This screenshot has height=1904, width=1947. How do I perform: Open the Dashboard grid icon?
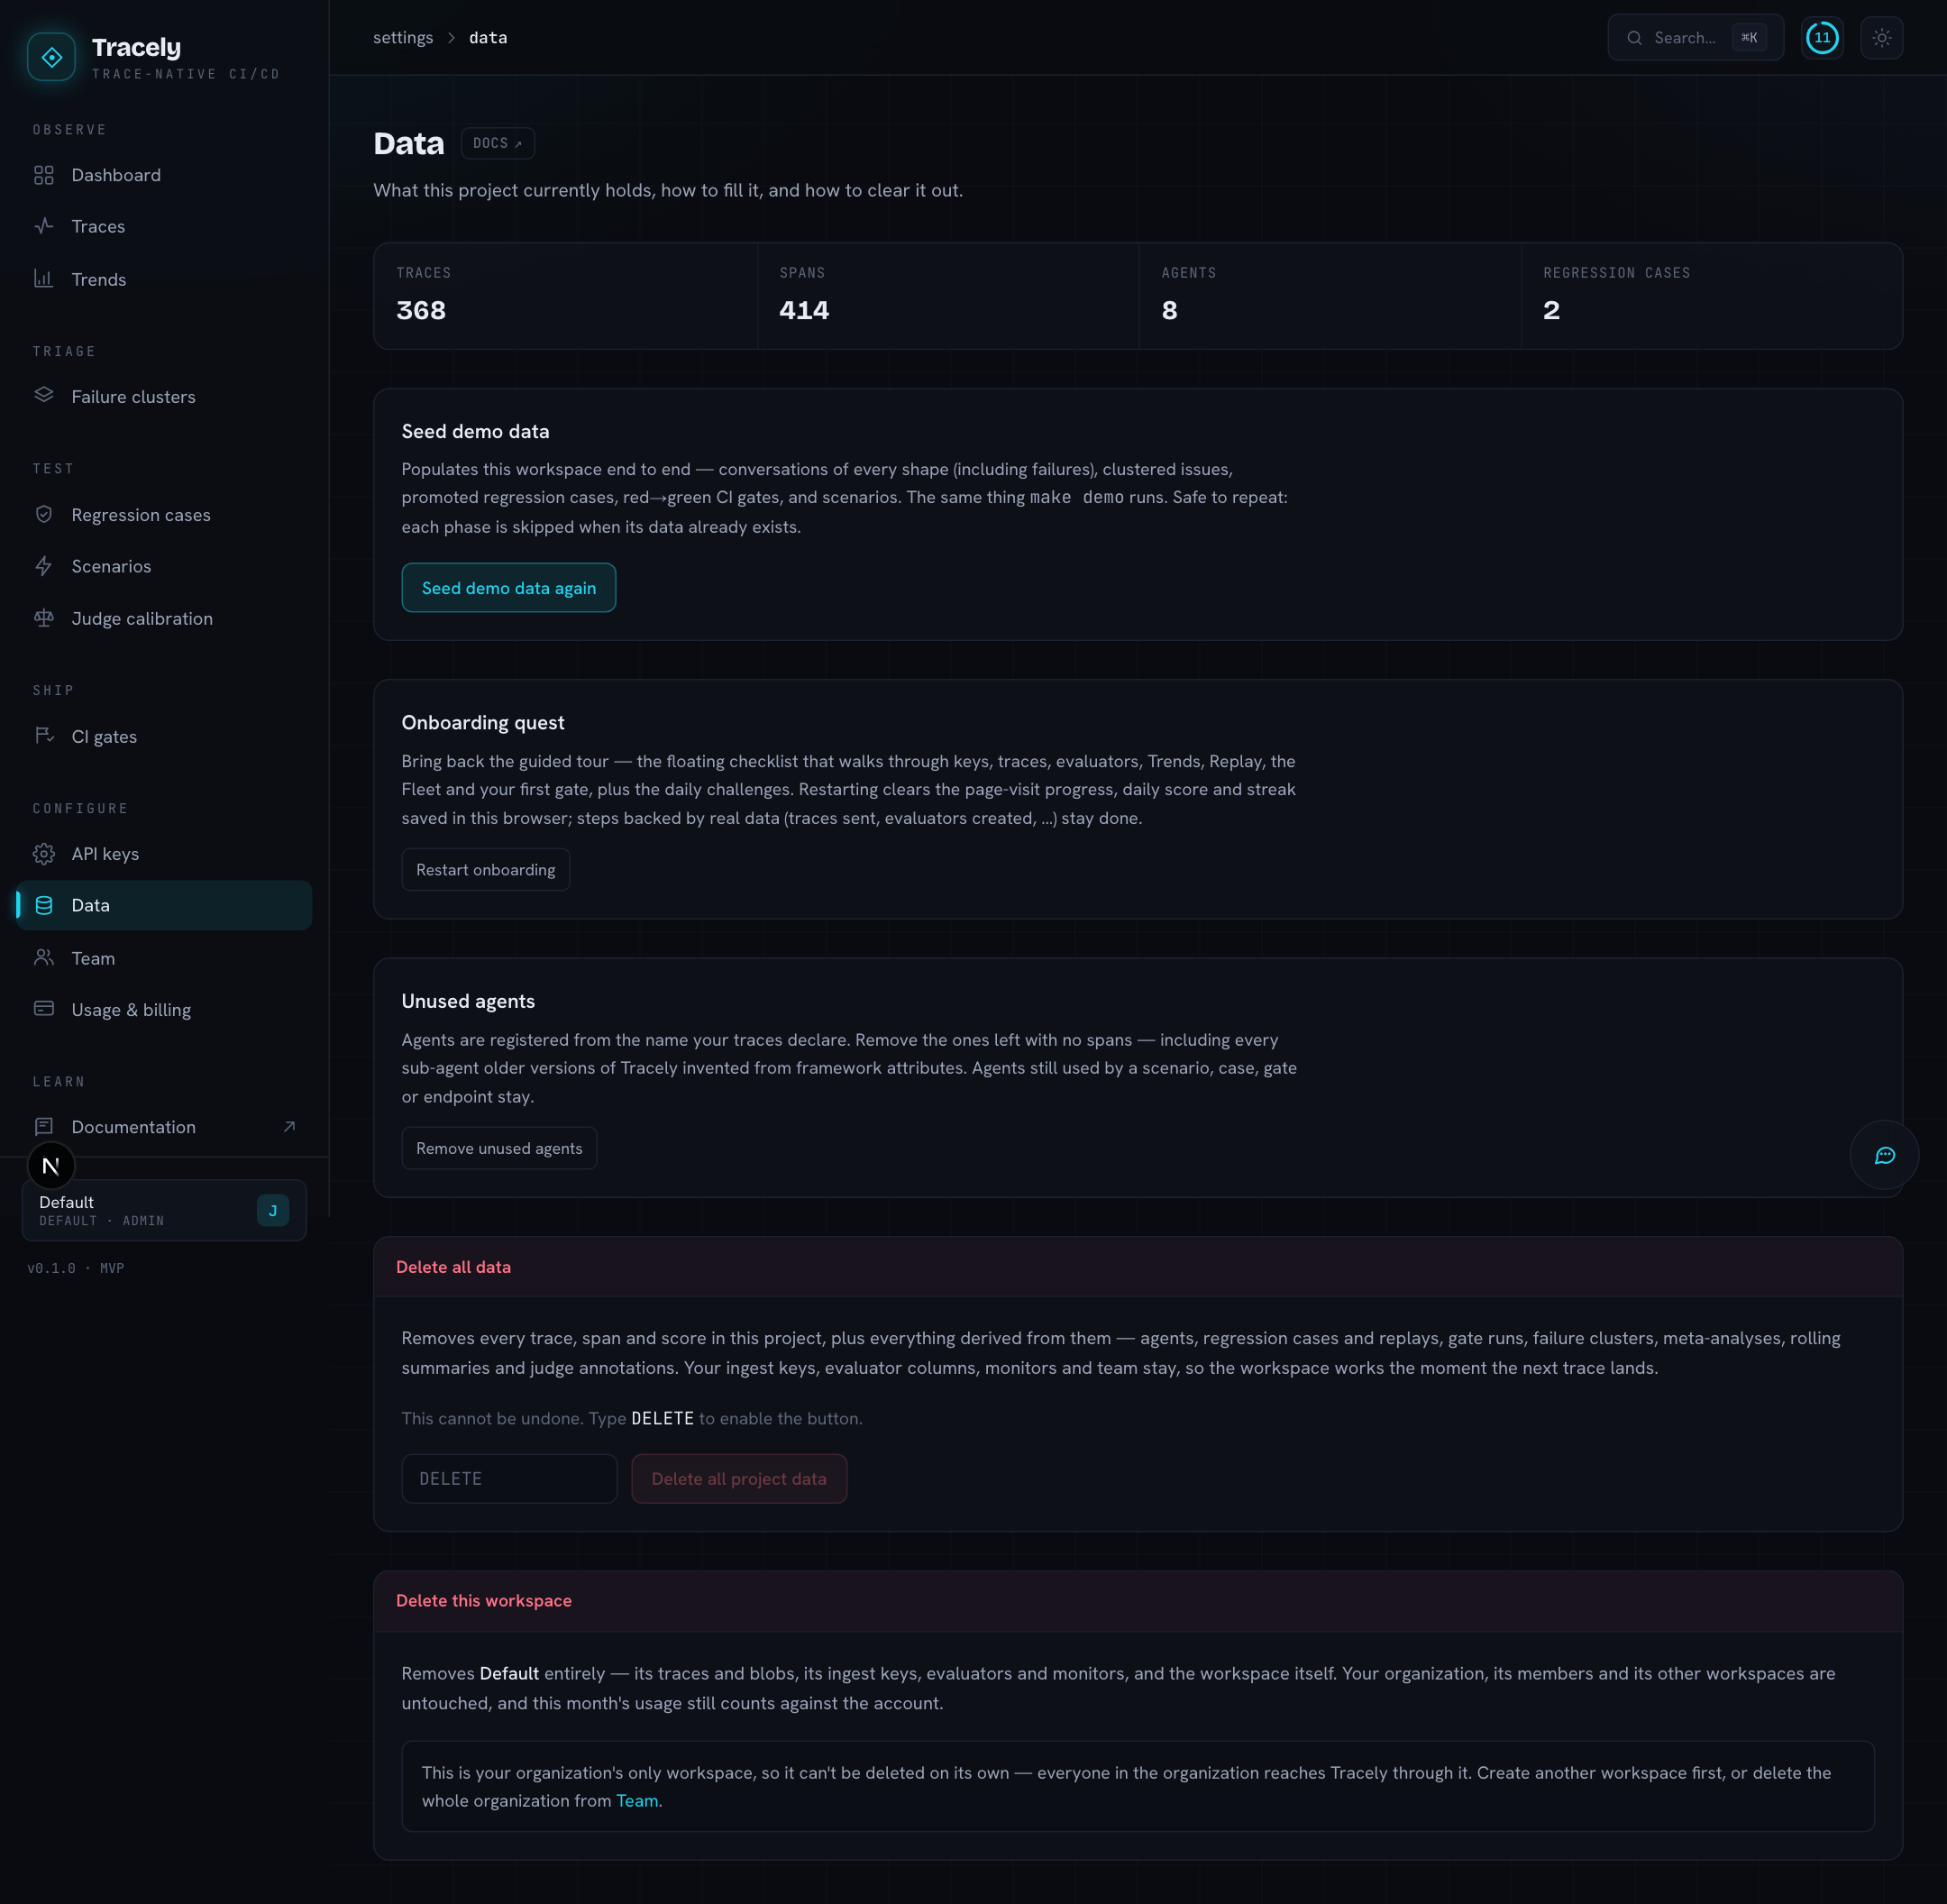click(44, 175)
